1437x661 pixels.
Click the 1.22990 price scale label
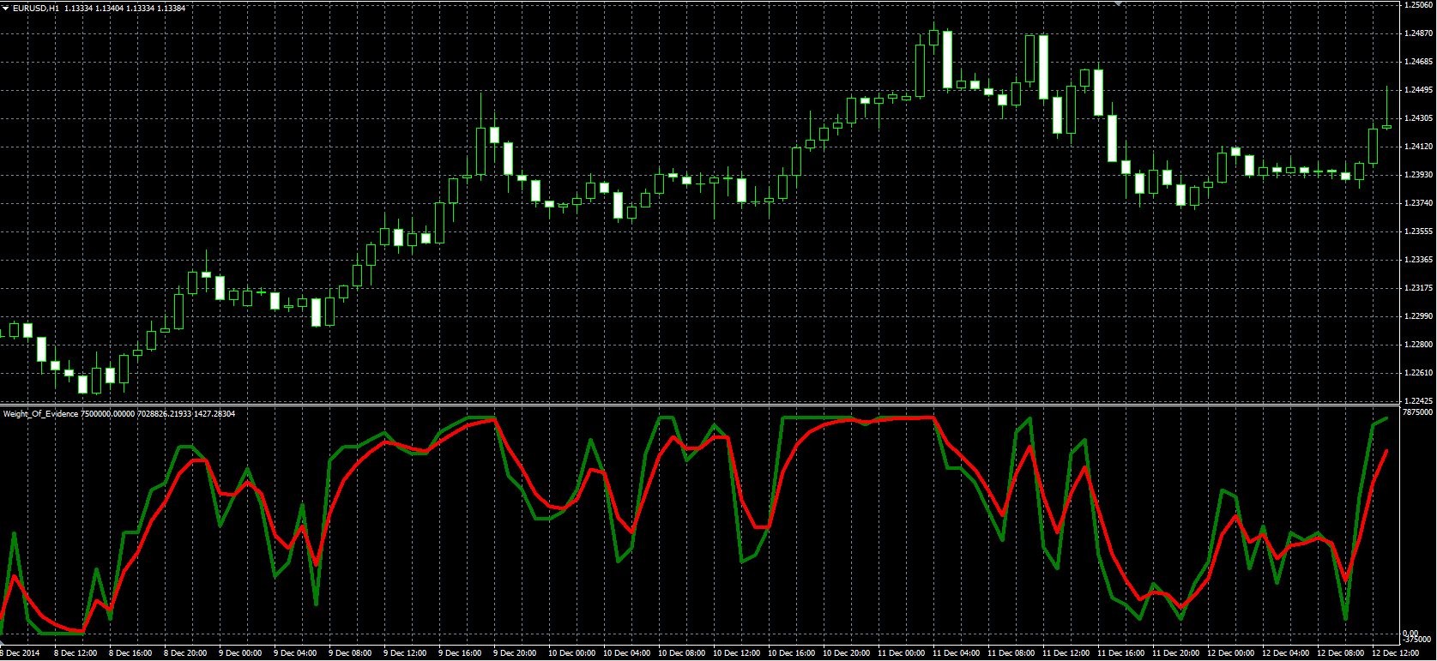1420,316
